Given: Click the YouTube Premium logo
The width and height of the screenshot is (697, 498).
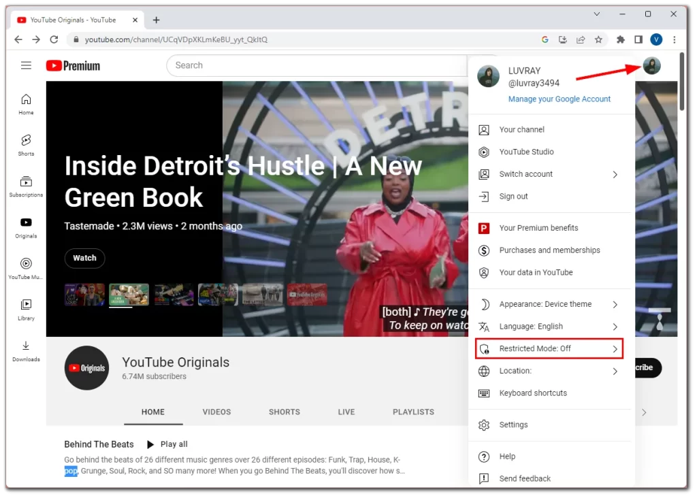Looking at the screenshot, I should click(x=73, y=66).
